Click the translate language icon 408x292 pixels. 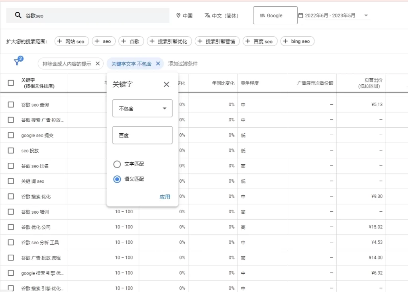tap(207, 16)
